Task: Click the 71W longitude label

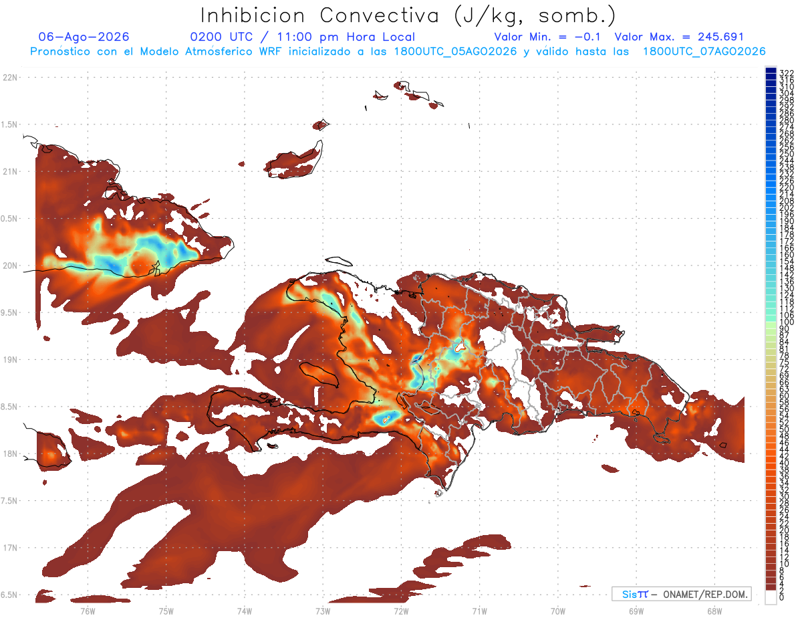Action: [479, 611]
